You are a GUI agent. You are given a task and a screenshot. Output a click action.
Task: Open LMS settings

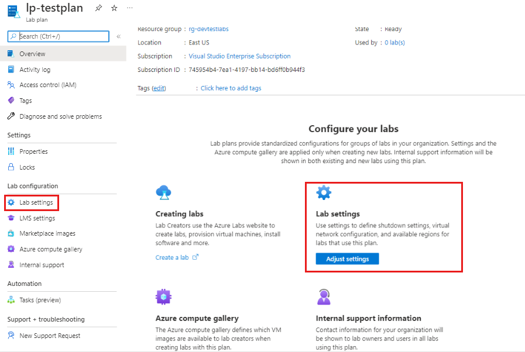pos(37,218)
